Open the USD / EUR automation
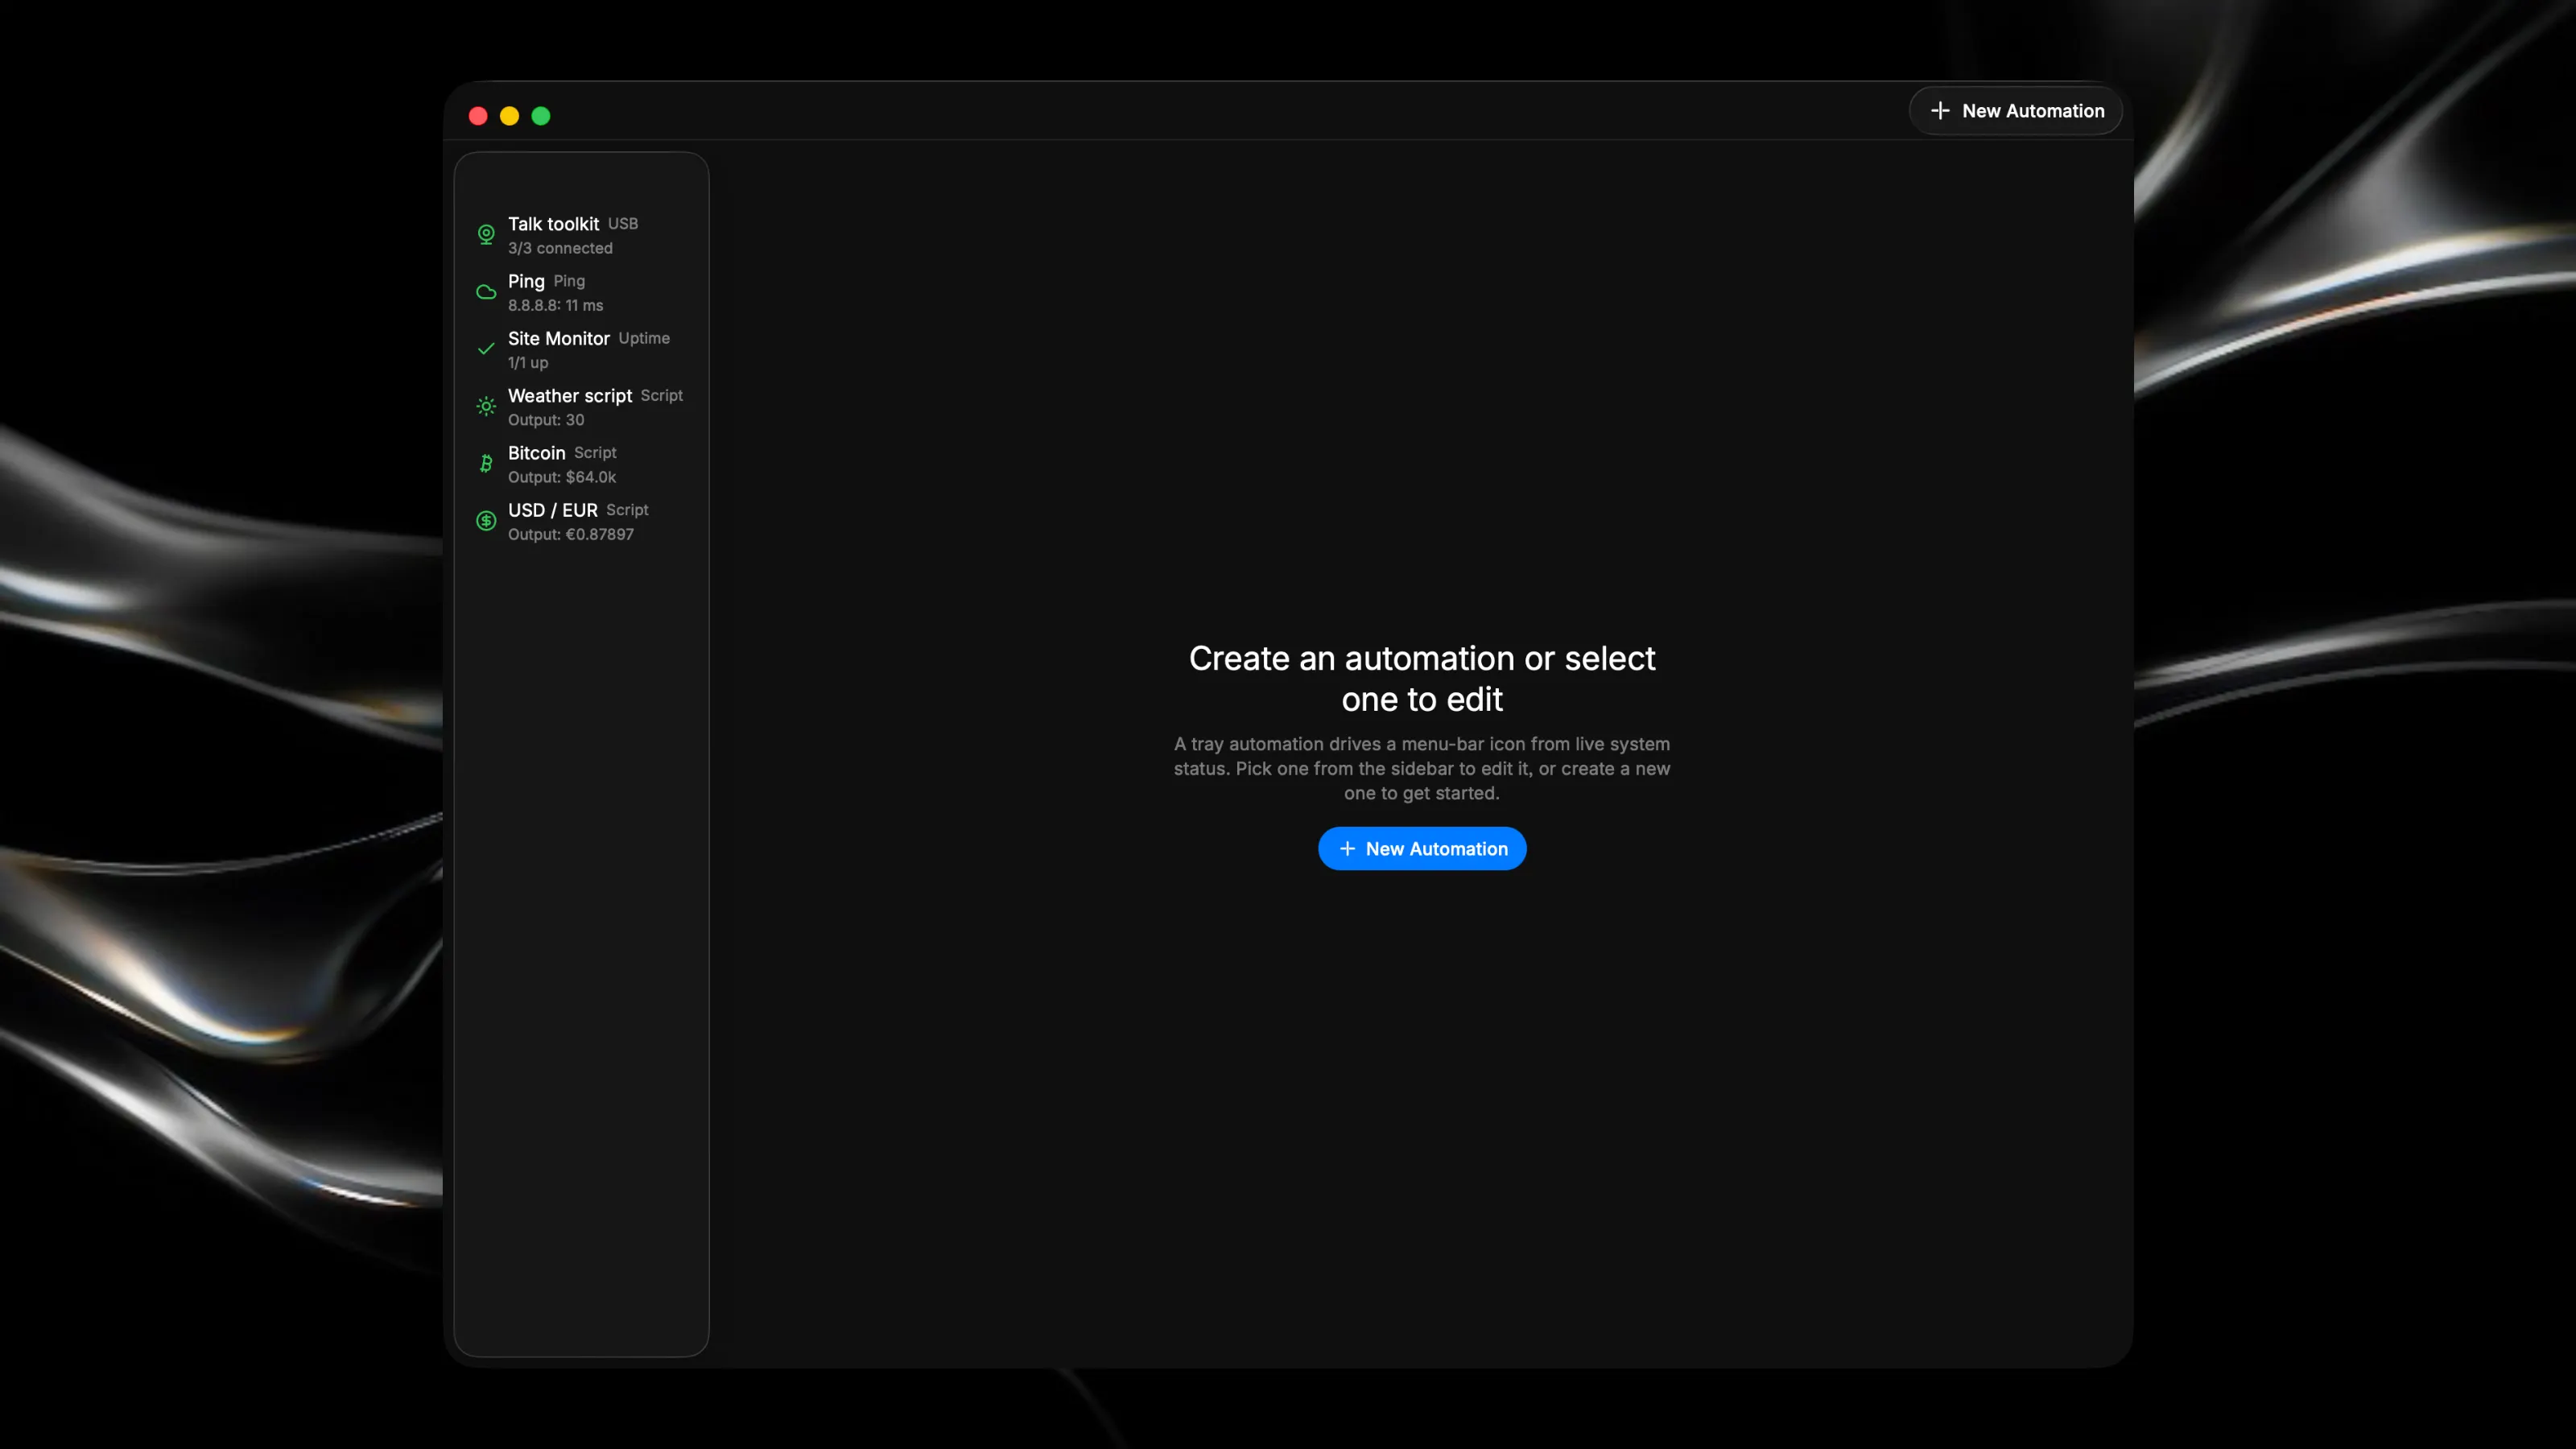This screenshot has width=2576, height=1449. (581, 520)
